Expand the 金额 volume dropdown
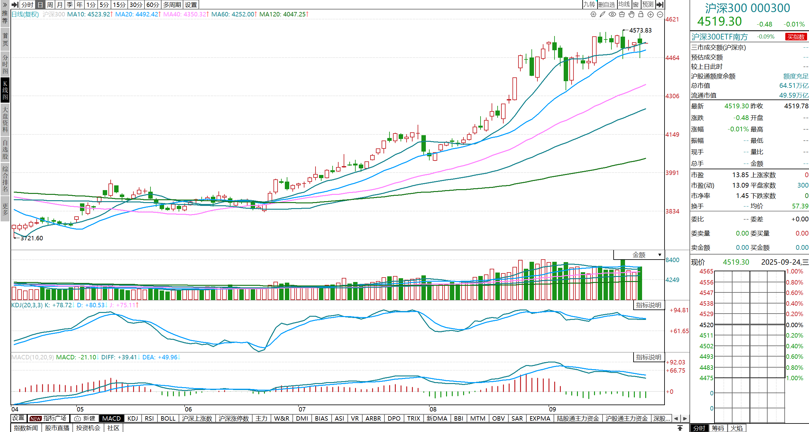This screenshot has width=809, height=432. pyautogui.click(x=660, y=255)
